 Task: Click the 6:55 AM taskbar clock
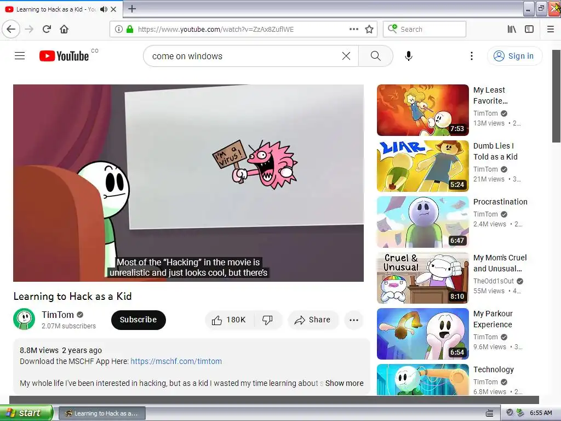click(541, 413)
